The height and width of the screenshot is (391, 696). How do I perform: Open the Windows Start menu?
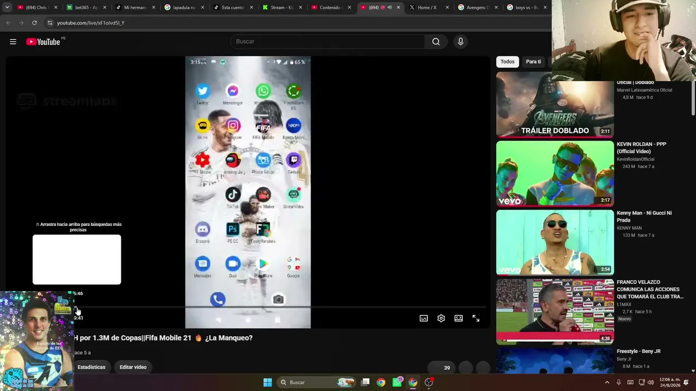click(268, 382)
